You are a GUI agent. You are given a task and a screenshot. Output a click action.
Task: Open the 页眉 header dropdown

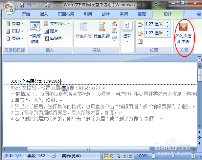(x=15, y=24)
